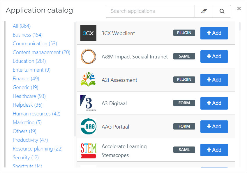Add A&M Impact Sociaal Intranet
This screenshot has height=173, width=247.
(x=214, y=56)
